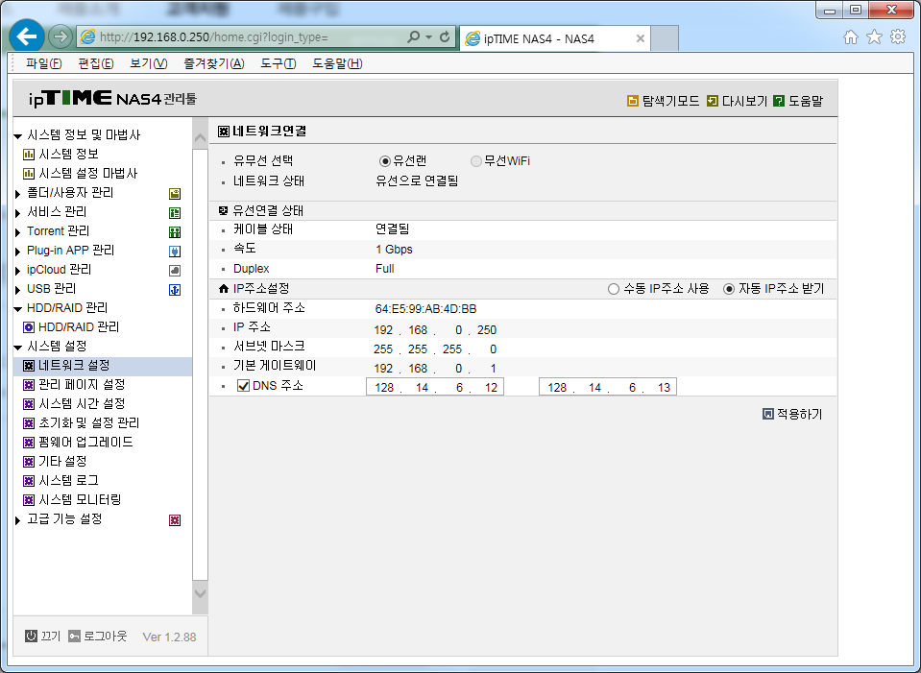Click the secondary DNS address input field
The width and height of the screenshot is (921, 673).
point(608,387)
